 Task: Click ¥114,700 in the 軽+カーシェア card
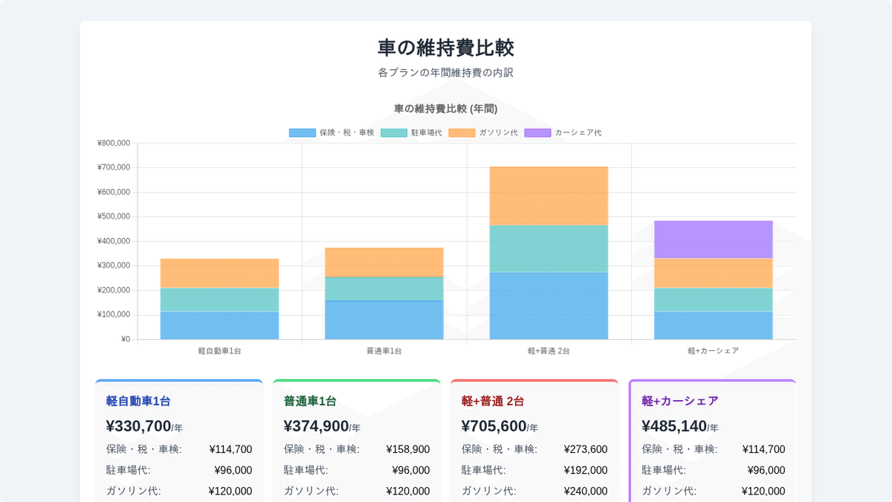pos(763,449)
